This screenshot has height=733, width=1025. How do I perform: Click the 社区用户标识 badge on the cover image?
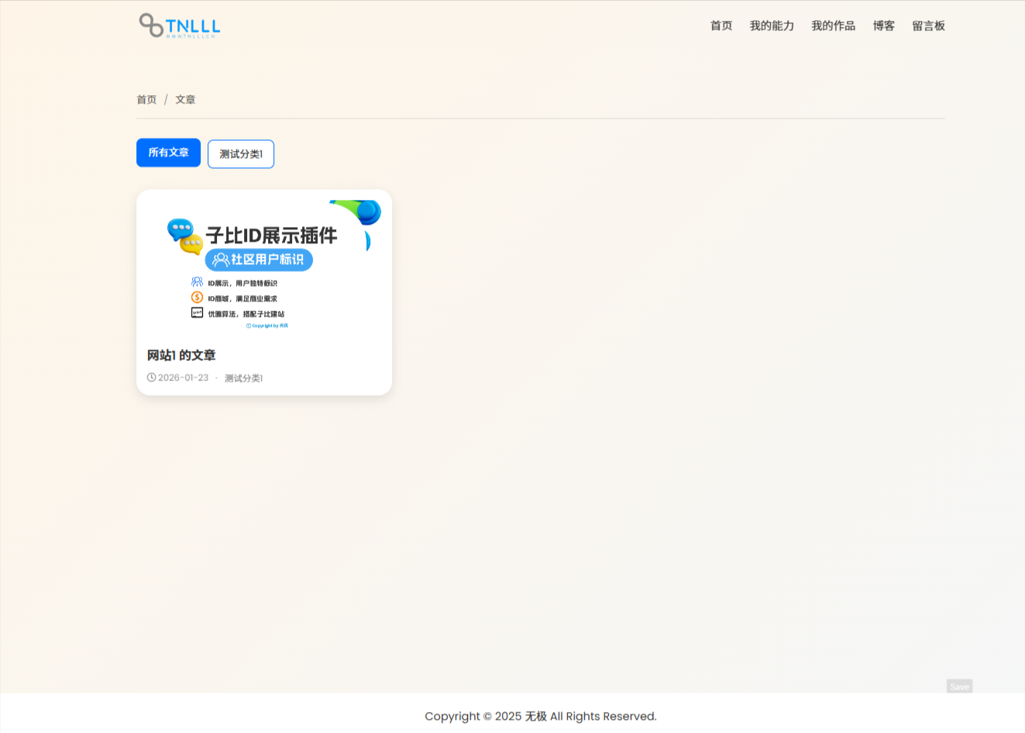click(260, 260)
